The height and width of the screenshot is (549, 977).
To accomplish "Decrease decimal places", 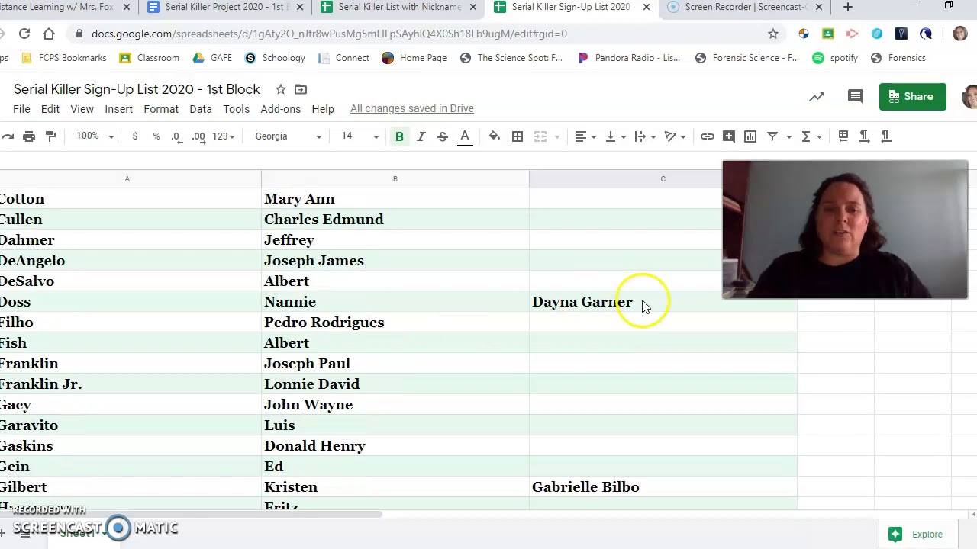I will point(176,136).
